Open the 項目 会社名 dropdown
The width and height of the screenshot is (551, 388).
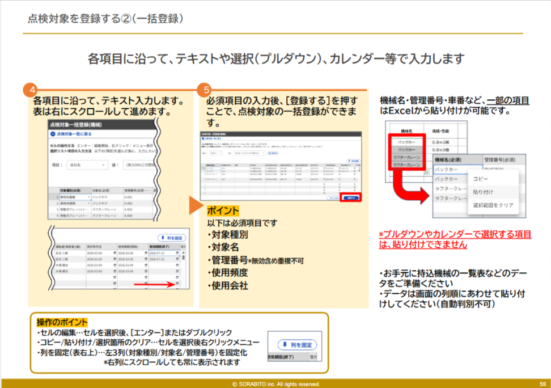86,165
